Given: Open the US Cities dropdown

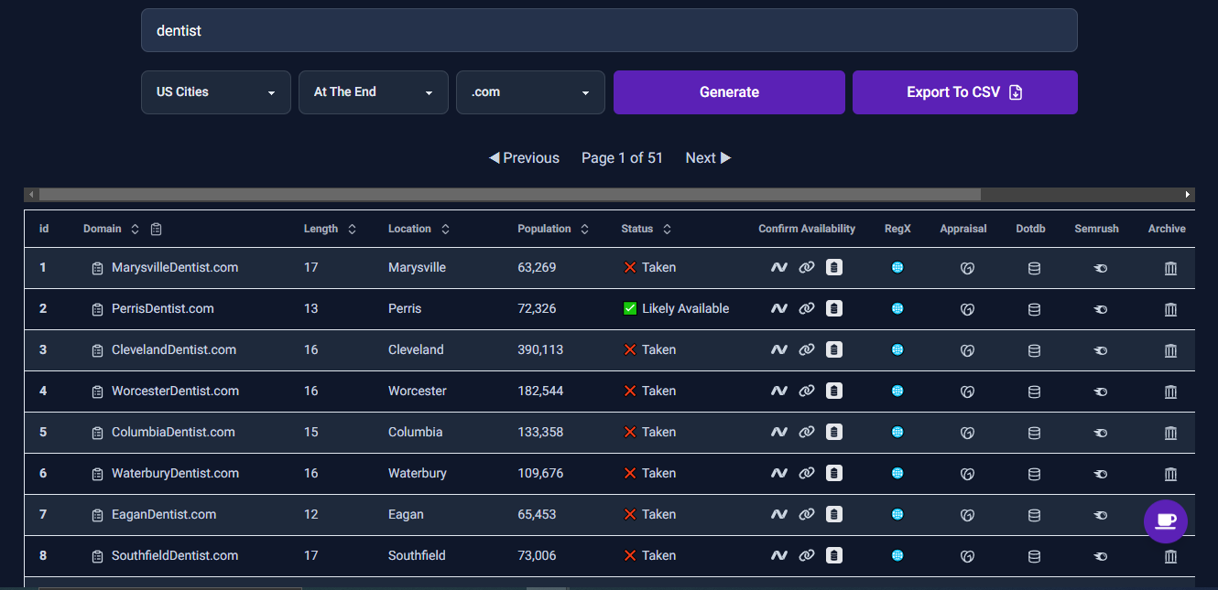Looking at the screenshot, I should [x=216, y=92].
